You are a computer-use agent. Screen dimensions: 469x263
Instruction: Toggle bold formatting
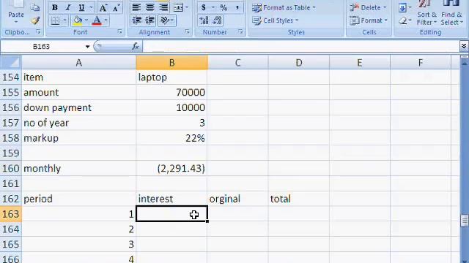click(55, 7)
